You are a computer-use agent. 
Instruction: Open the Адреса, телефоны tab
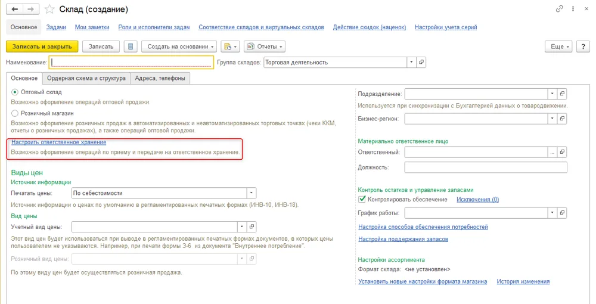pyautogui.click(x=160, y=78)
